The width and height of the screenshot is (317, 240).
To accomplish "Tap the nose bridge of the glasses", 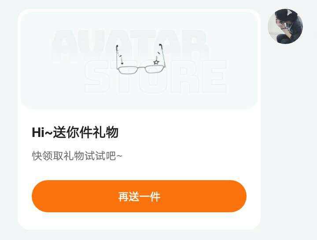I will point(141,68).
